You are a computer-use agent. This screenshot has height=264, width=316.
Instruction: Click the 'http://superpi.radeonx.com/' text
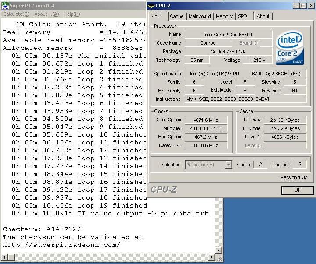click(x=61, y=245)
